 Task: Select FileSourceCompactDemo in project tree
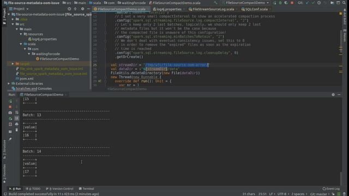coord(57,59)
